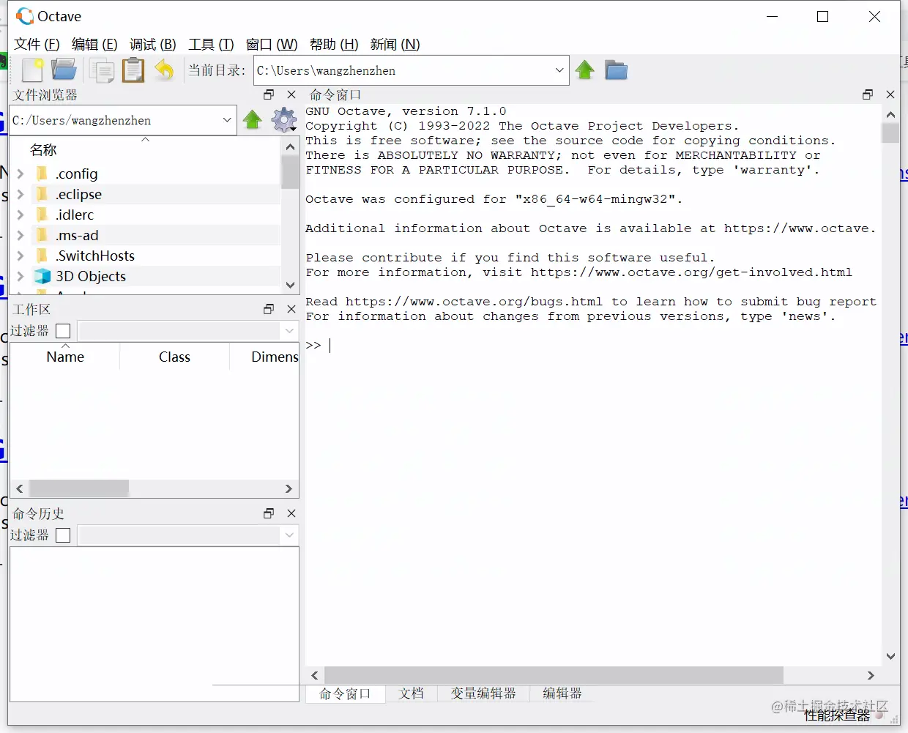Undock the command window panel

[868, 94]
